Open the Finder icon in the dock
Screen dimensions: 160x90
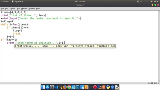coord(43,87)
